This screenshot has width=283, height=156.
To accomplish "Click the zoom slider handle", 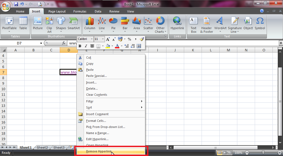I will pyautogui.click(x=263, y=153).
